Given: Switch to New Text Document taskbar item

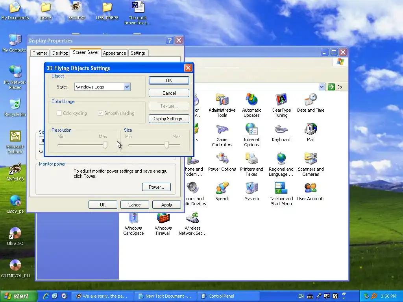Looking at the screenshot, I should [x=165, y=296].
